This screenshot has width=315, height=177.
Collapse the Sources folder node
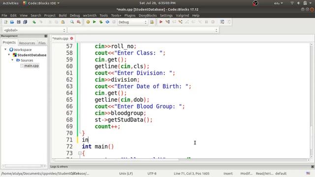click(12, 60)
